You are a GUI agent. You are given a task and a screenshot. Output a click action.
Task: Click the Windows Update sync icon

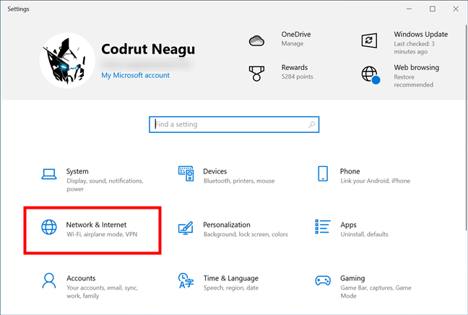[369, 40]
